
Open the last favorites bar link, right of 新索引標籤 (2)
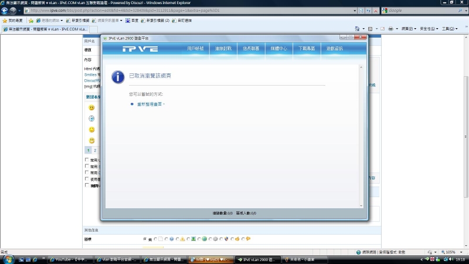182,21
